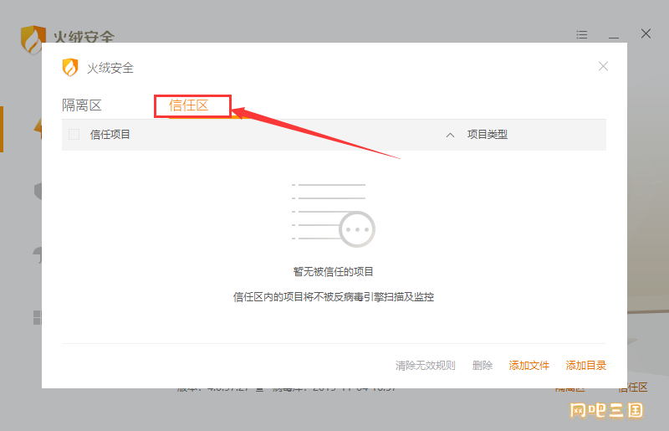
Task: Click the shield logo in dialog title
Action: point(70,68)
